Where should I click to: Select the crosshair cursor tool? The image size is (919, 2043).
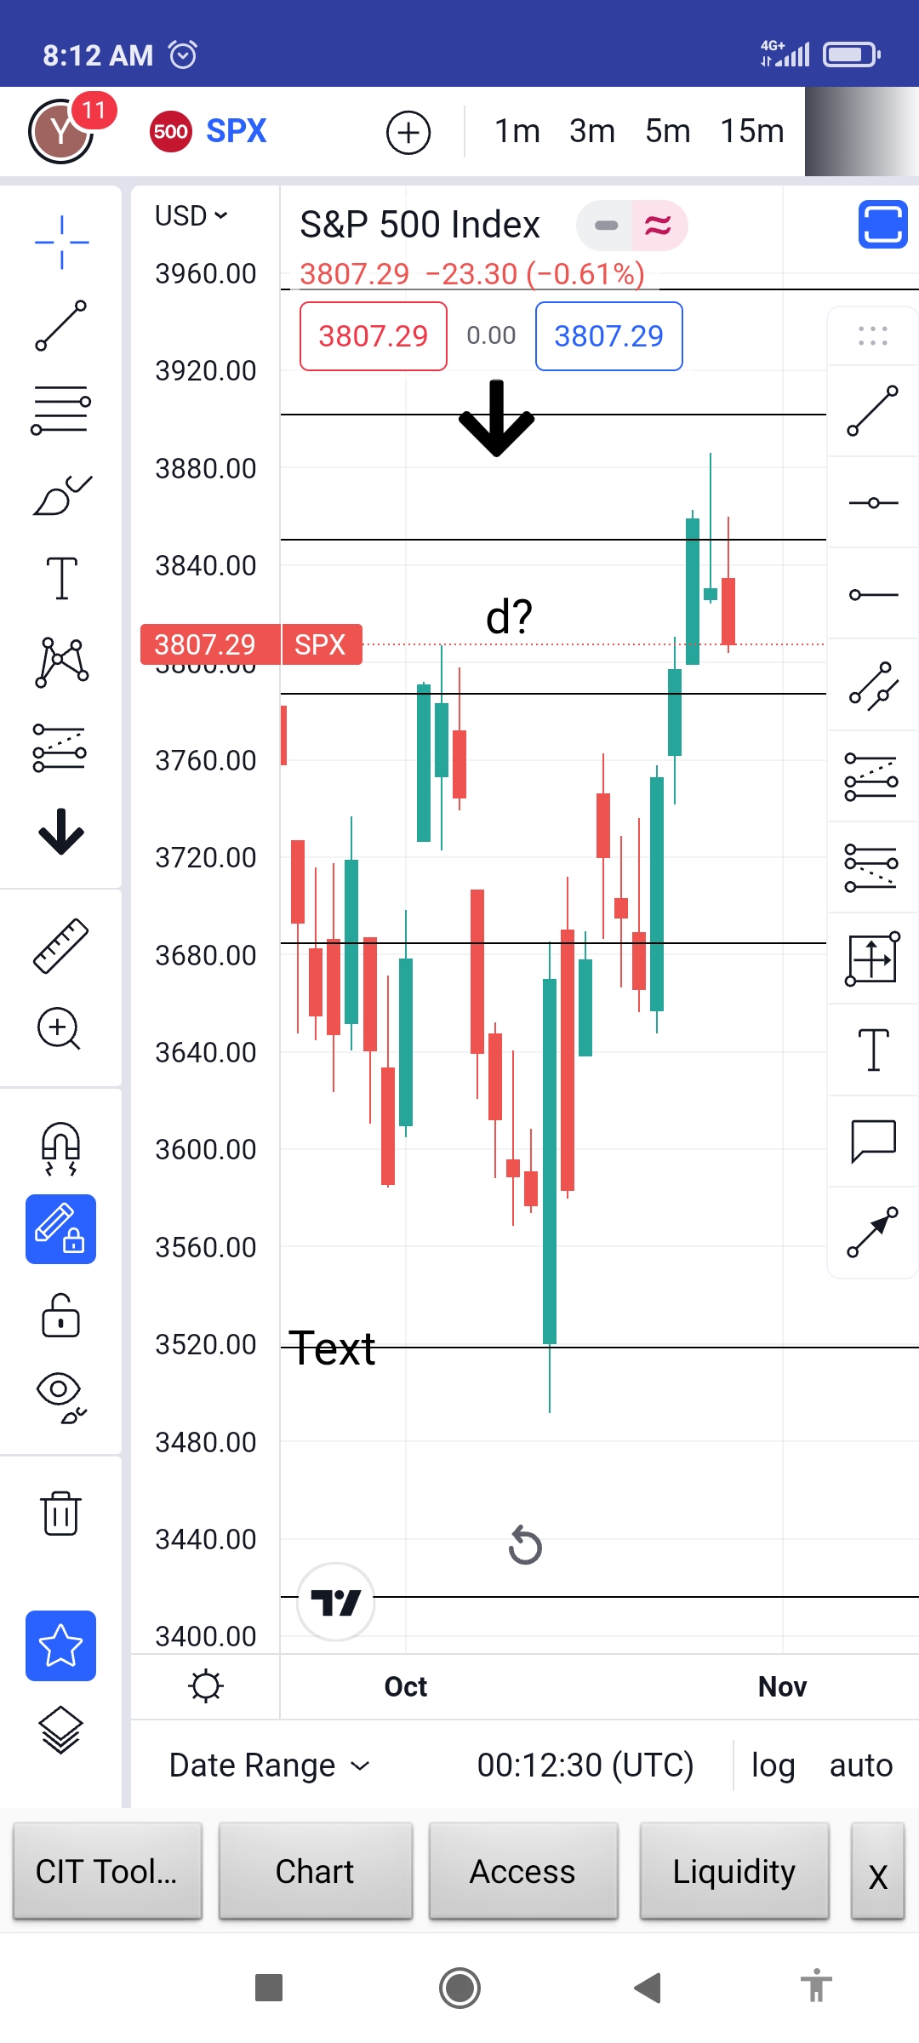pos(61,243)
